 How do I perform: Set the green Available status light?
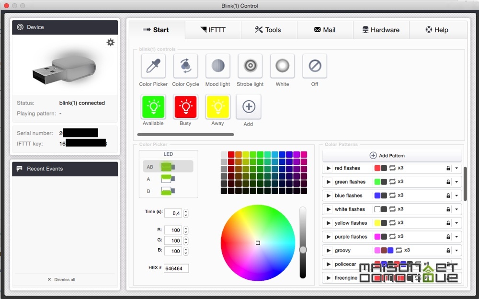(153, 106)
